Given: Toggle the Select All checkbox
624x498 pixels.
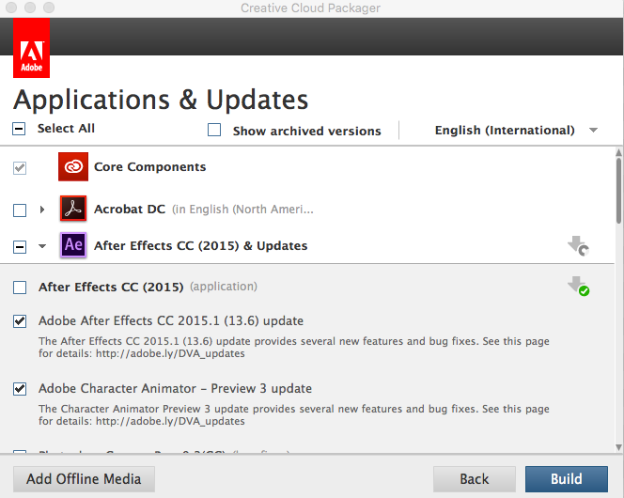Looking at the screenshot, I should tap(19, 129).
